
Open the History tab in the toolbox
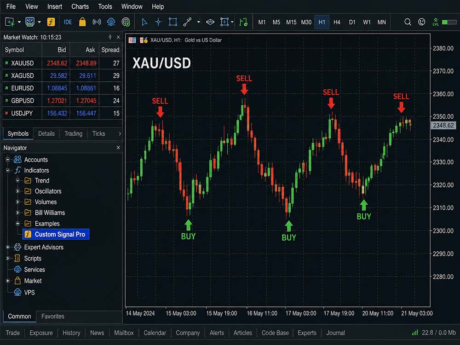point(71,333)
